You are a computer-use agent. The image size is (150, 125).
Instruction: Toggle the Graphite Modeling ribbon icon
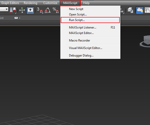tap(140, 10)
